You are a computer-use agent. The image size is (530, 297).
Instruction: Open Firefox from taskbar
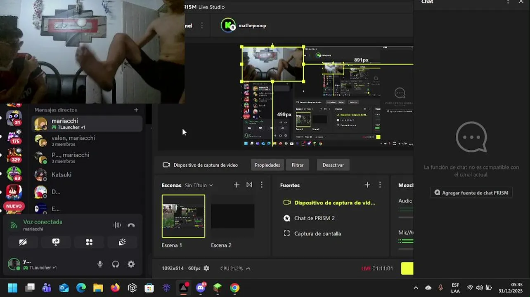point(115,288)
